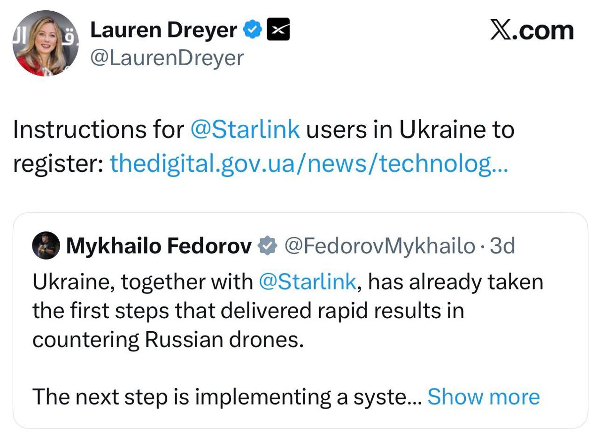601x443 pixels.
Task: Click the 3d timestamp on quoted post
Action: 502,246
